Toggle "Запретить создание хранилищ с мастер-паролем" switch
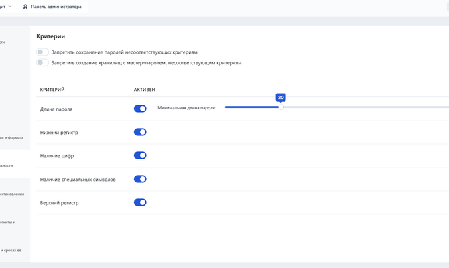This screenshot has width=449, height=268. (x=43, y=63)
